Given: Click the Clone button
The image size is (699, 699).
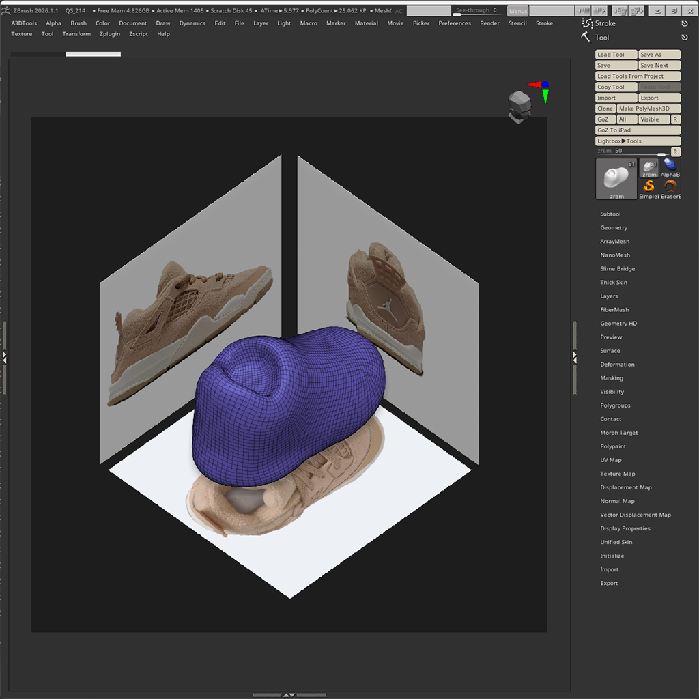Looking at the screenshot, I should (x=605, y=109).
